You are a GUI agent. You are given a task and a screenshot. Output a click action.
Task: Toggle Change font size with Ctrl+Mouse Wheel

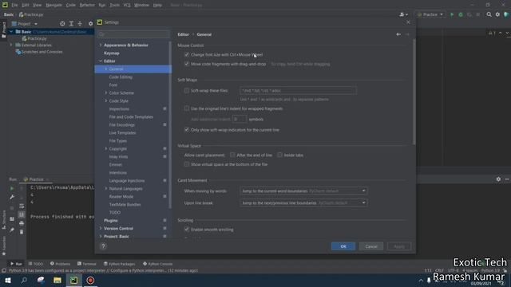tap(187, 55)
